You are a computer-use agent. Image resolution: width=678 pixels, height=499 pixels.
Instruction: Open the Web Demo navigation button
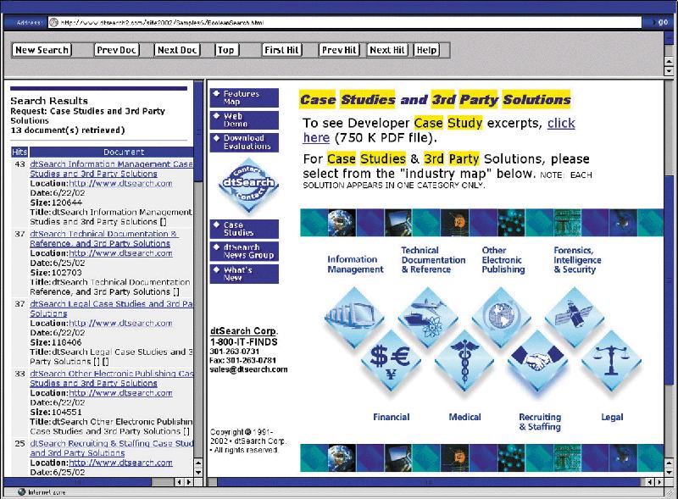[244, 120]
